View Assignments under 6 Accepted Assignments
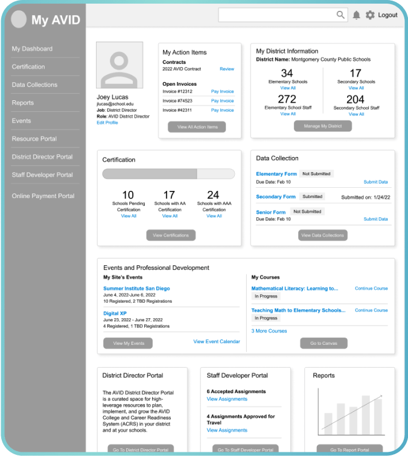Viewport: 408px width, 456px height. [227, 399]
